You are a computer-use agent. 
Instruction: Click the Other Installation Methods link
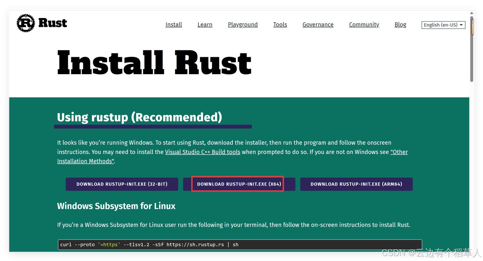click(85, 161)
